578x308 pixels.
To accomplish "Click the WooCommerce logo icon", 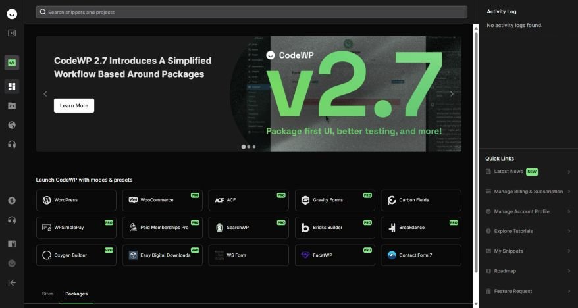I will click(x=133, y=200).
